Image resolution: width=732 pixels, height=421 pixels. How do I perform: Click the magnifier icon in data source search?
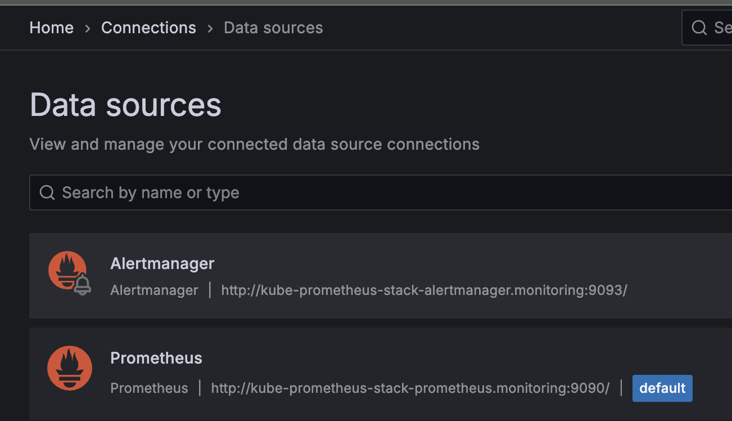[x=47, y=193]
